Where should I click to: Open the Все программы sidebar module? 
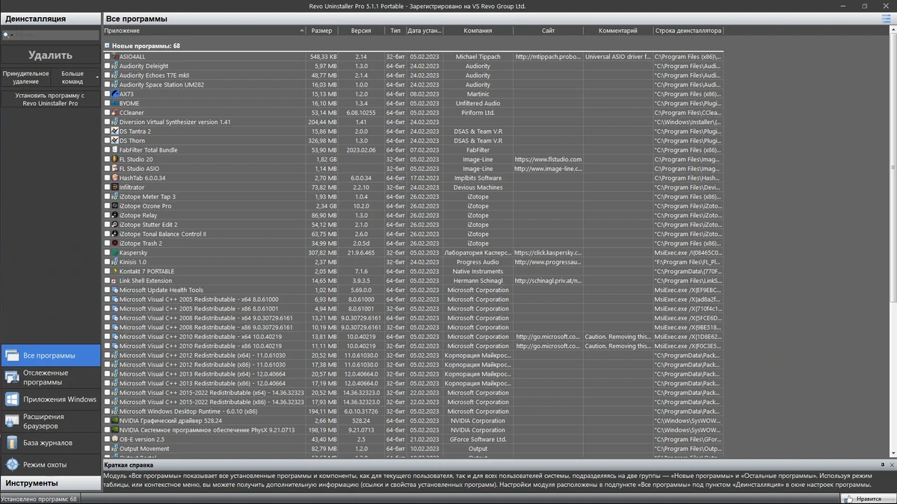pos(50,355)
